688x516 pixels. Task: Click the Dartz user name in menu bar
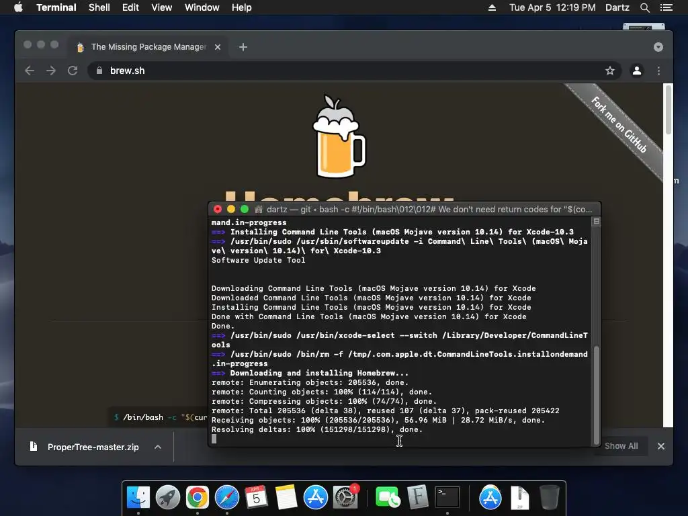617,7
